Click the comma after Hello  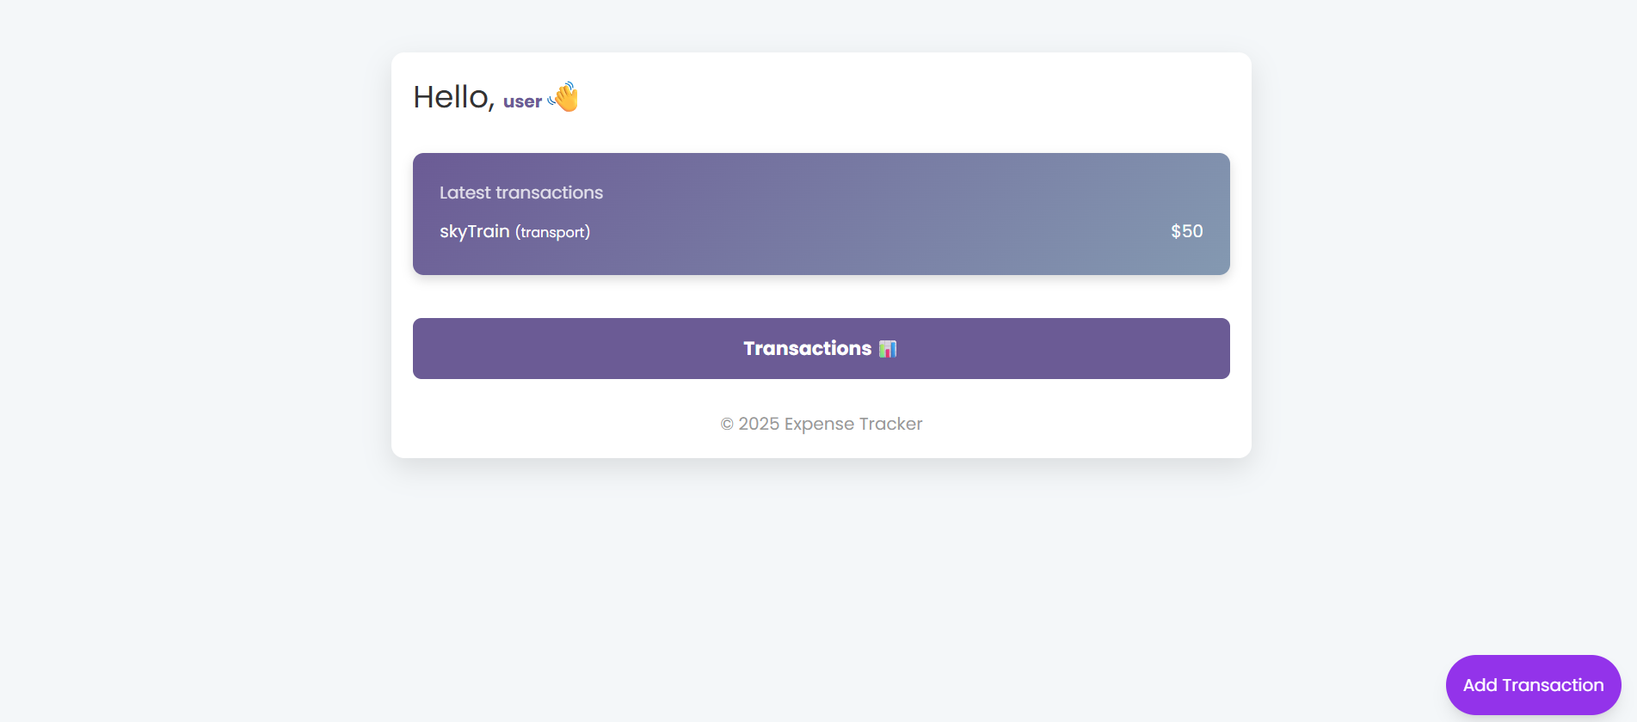click(493, 103)
